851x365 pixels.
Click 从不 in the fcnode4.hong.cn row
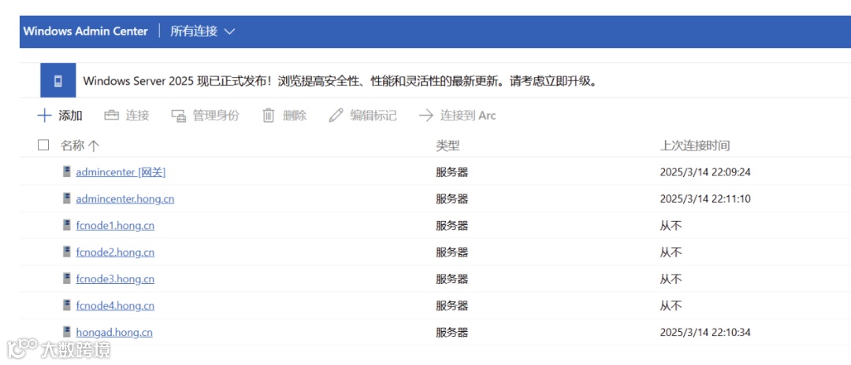point(671,305)
